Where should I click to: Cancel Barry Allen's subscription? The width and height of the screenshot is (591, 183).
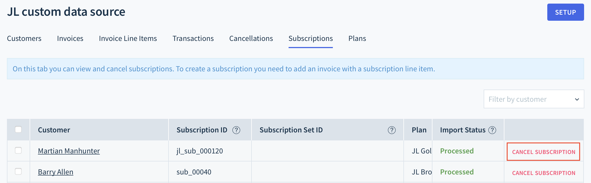tap(543, 173)
